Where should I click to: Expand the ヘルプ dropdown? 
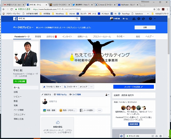[149, 36]
